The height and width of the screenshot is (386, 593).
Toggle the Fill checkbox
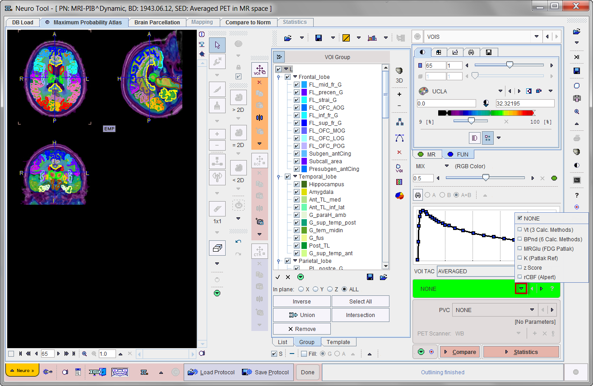(x=304, y=354)
